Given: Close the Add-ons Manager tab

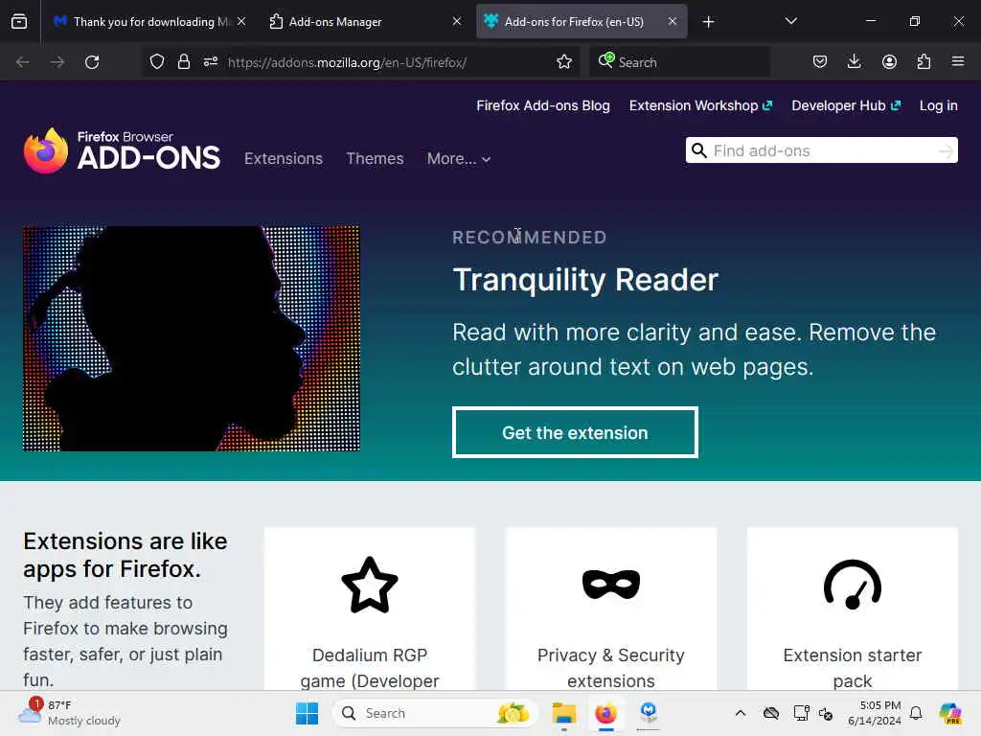Looking at the screenshot, I should click(457, 21).
